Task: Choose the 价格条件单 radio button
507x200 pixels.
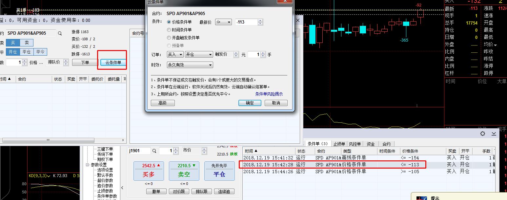Action: pyautogui.click(x=169, y=22)
